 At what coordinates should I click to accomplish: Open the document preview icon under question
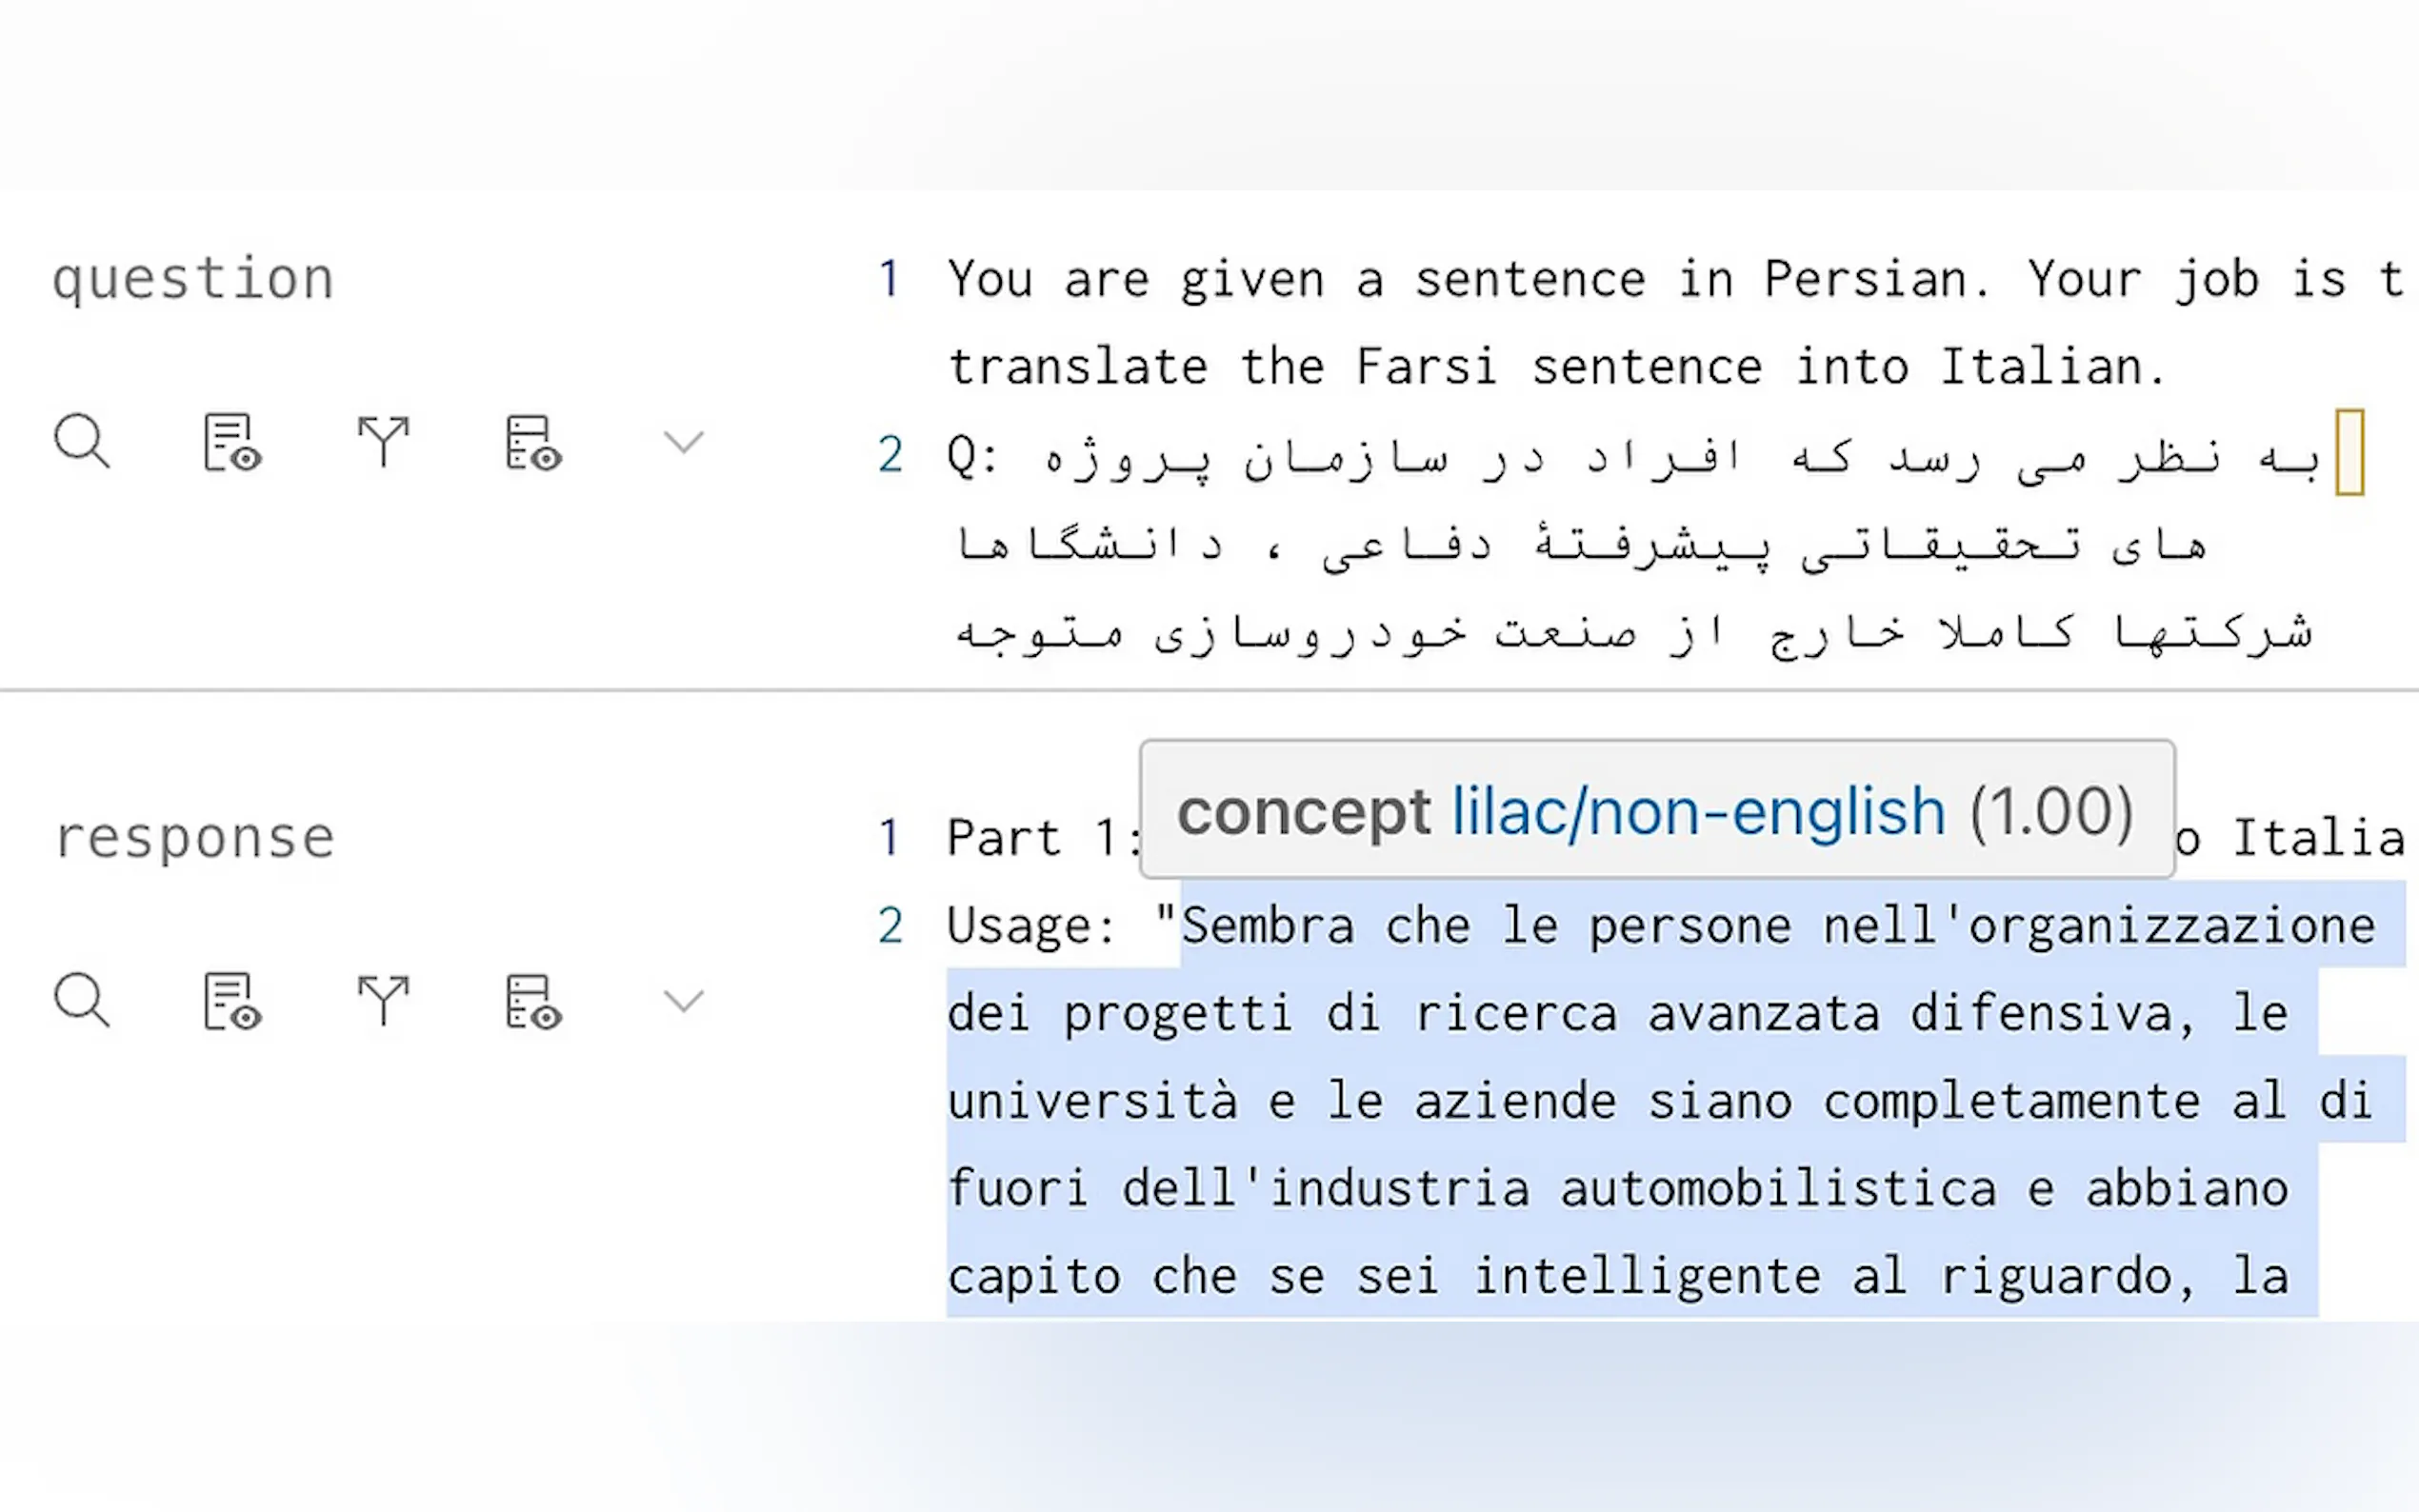pyautogui.click(x=232, y=441)
